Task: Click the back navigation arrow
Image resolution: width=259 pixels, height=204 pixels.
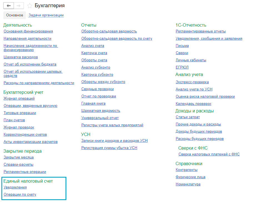Action: pyautogui.click(x=8, y=6)
